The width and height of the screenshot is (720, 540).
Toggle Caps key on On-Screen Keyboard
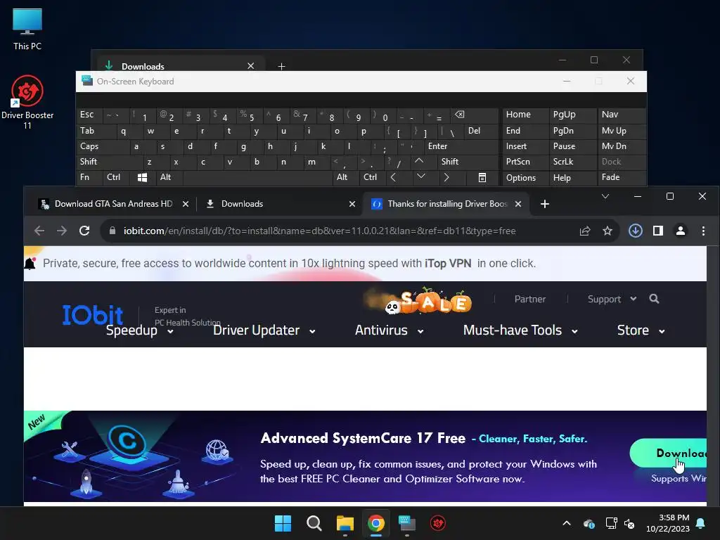coord(103,146)
